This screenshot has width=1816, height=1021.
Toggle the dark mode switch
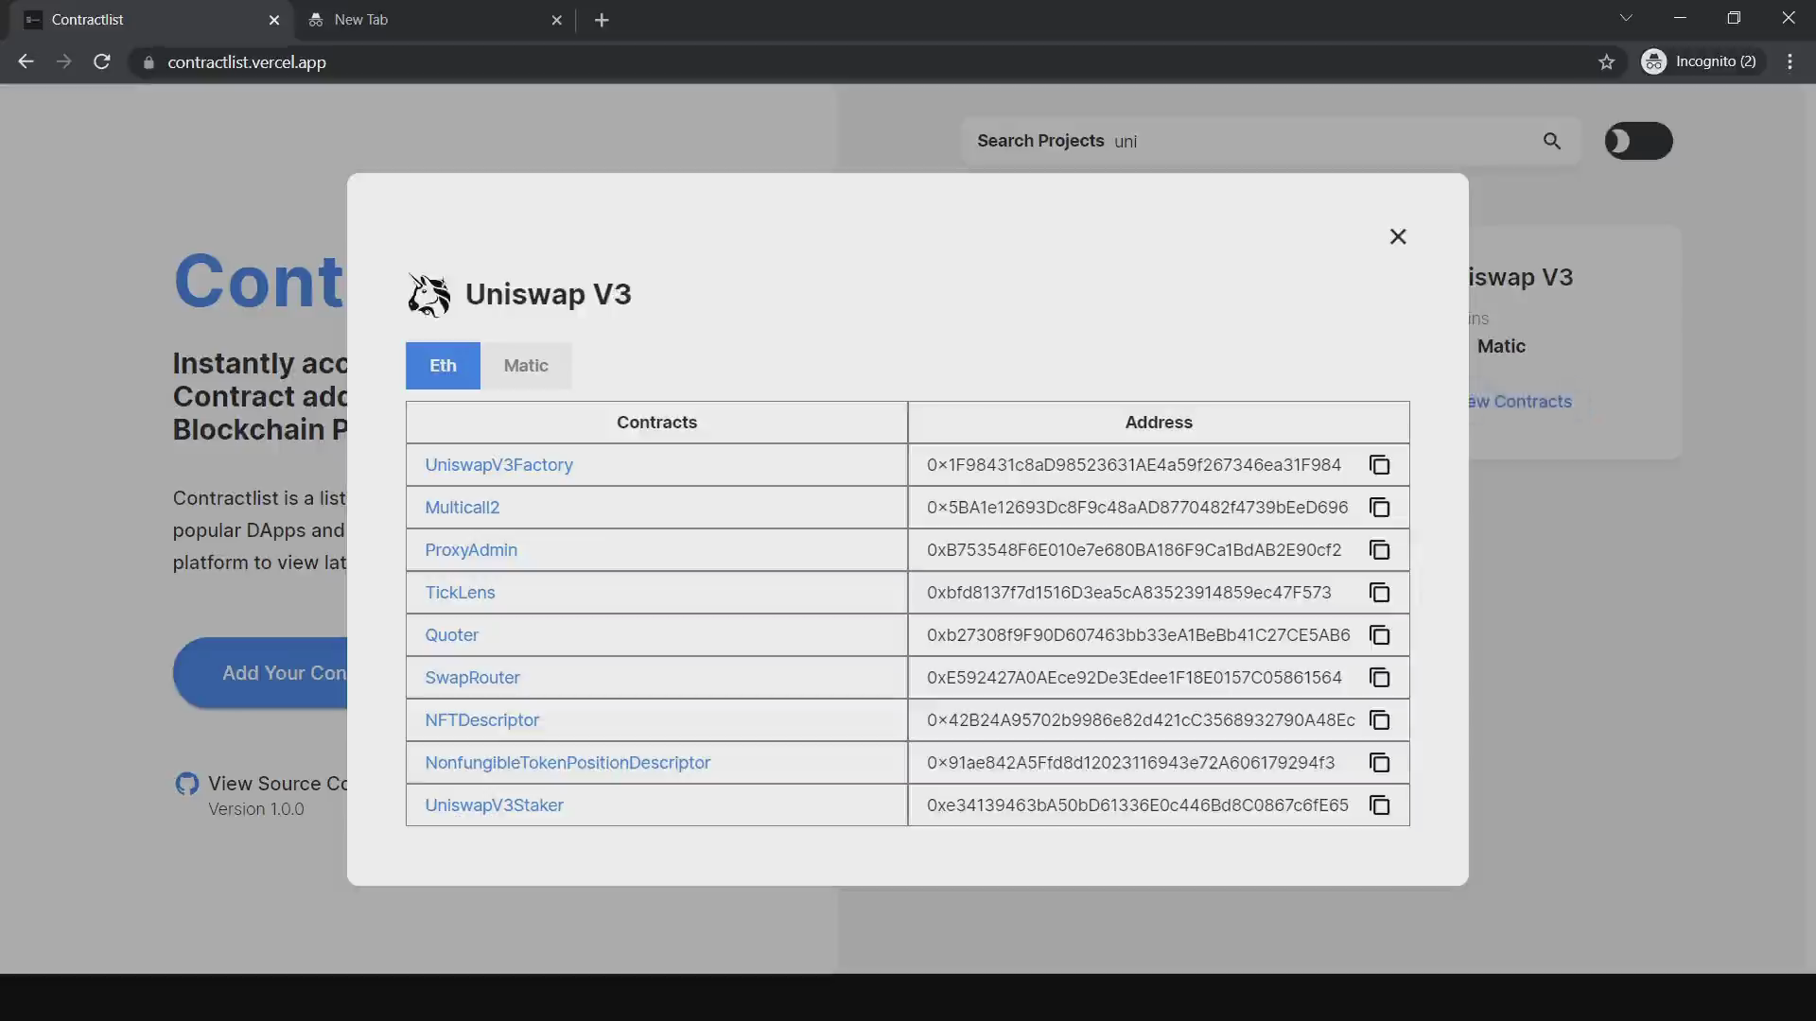click(x=1638, y=141)
